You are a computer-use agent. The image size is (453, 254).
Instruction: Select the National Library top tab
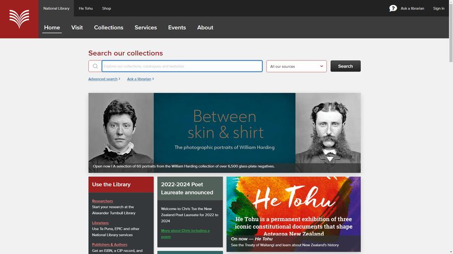coord(56,8)
